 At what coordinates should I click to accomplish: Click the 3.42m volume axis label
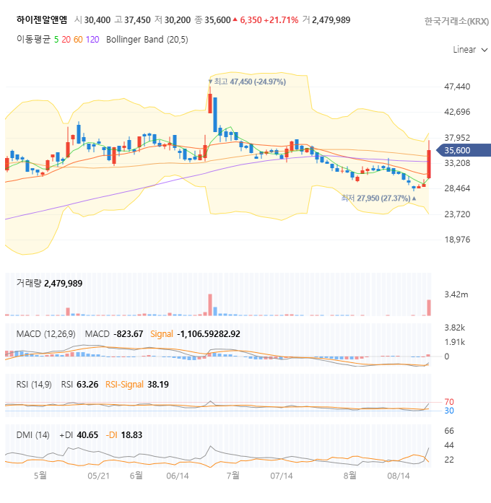click(456, 294)
